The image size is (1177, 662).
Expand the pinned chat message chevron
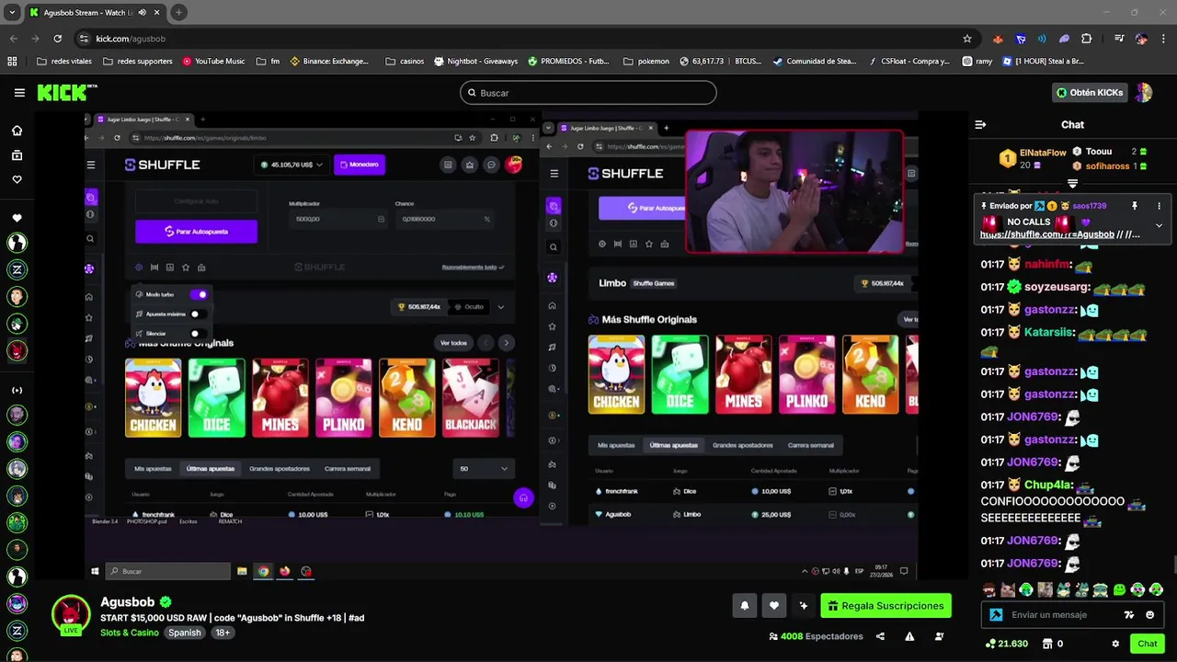click(x=1159, y=225)
